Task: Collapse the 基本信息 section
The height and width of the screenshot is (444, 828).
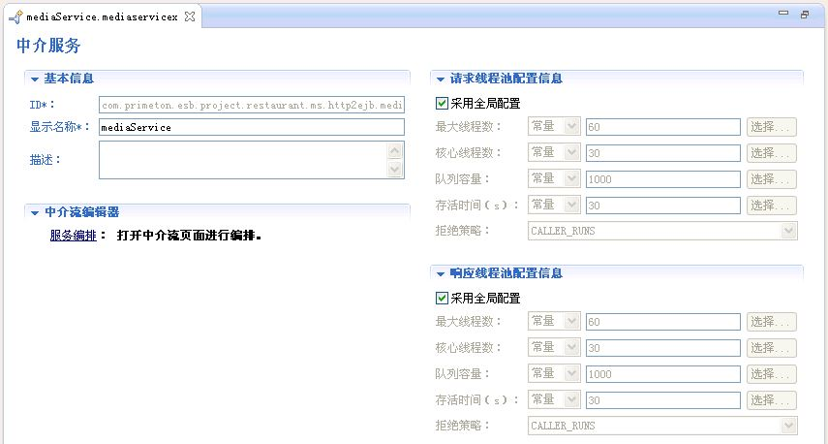Action: coord(35,79)
